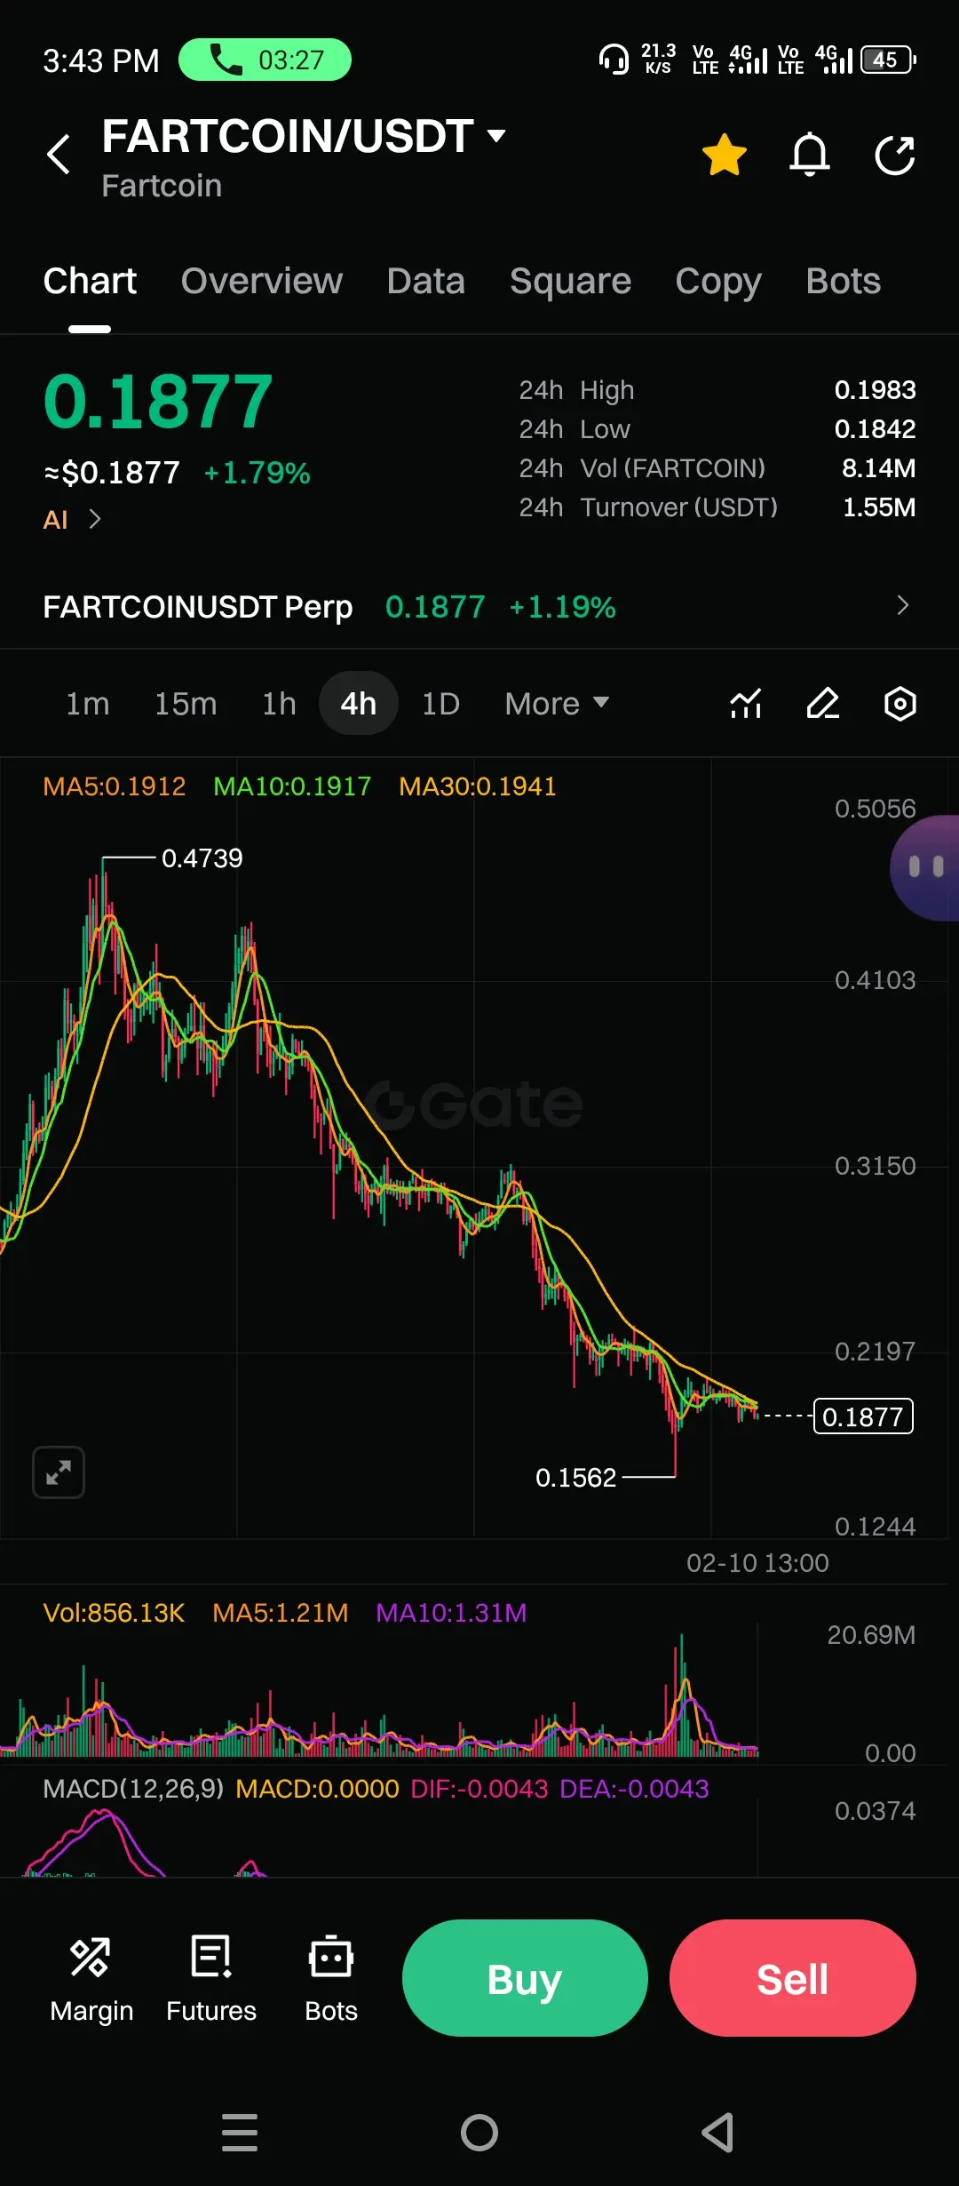The image size is (959, 2186).
Task: Tap the 0.1877 current price tag
Action: [863, 1416]
